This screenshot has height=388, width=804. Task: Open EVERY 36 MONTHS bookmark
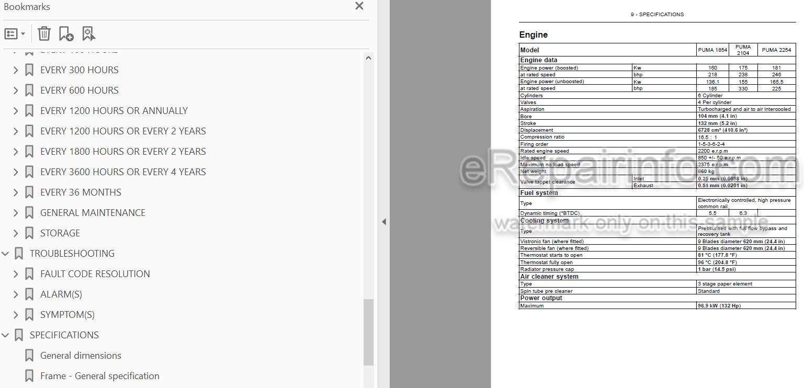click(x=81, y=192)
